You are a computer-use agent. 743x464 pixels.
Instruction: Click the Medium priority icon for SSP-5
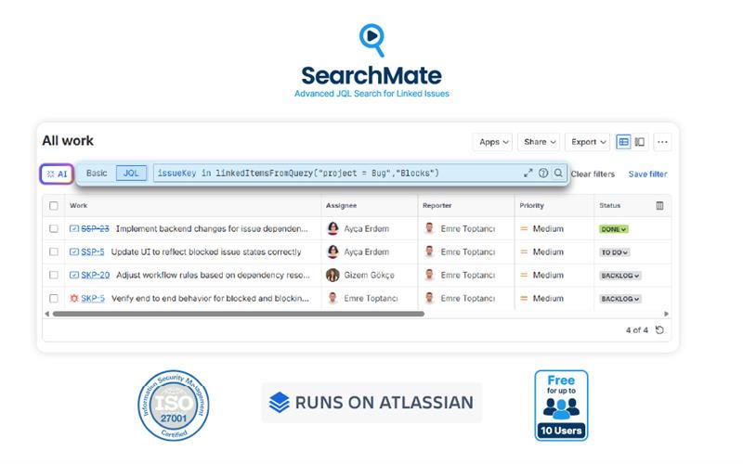pos(524,251)
